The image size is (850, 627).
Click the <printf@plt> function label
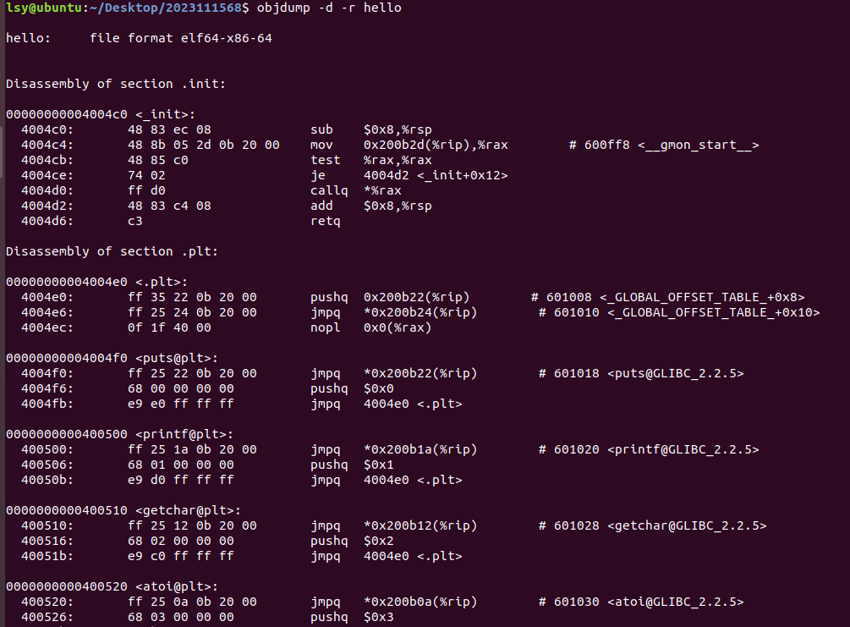[184, 434]
